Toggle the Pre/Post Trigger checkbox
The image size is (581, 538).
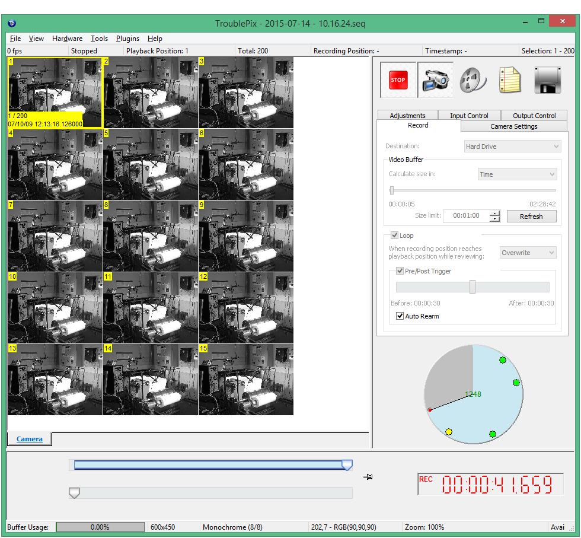pyautogui.click(x=400, y=271)
